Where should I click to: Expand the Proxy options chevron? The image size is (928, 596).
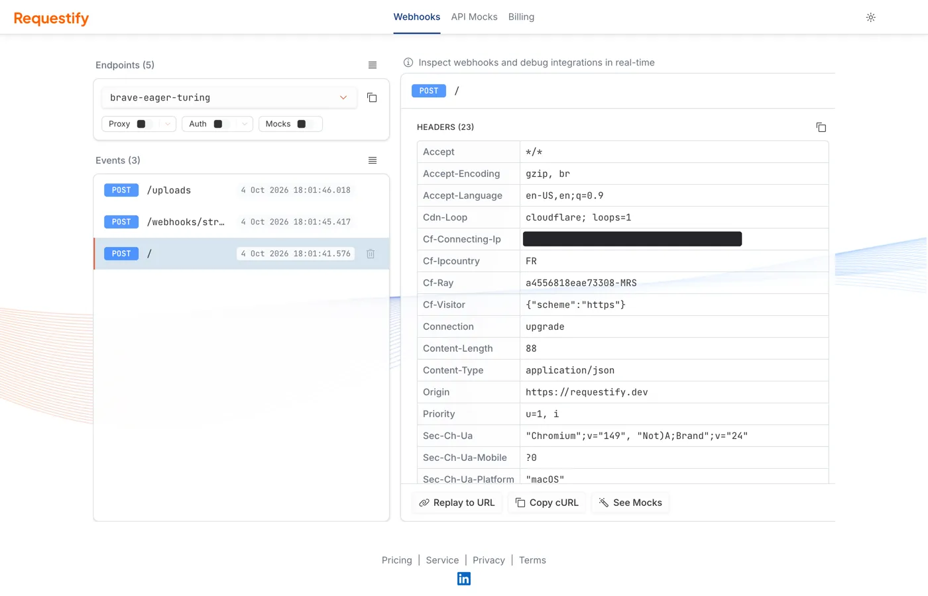click(168, 124)
